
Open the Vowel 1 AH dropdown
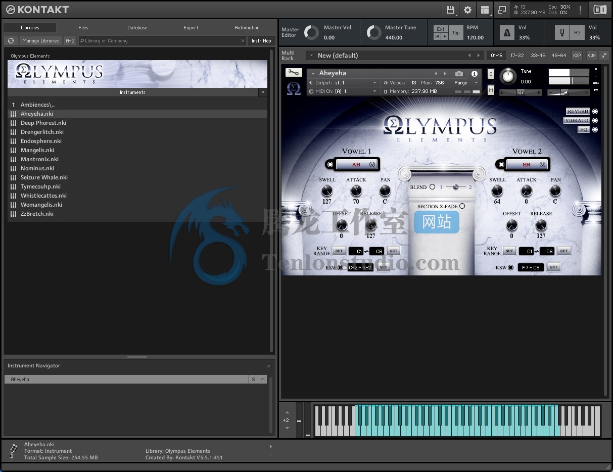(357, 164)
